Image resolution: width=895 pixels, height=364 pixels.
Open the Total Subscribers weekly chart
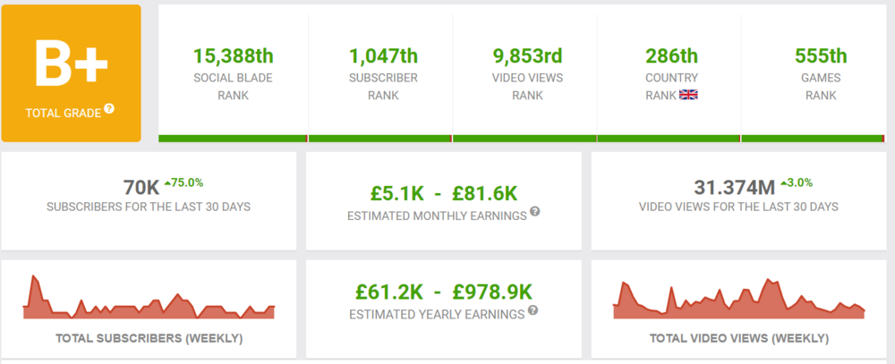coord(149,301)
